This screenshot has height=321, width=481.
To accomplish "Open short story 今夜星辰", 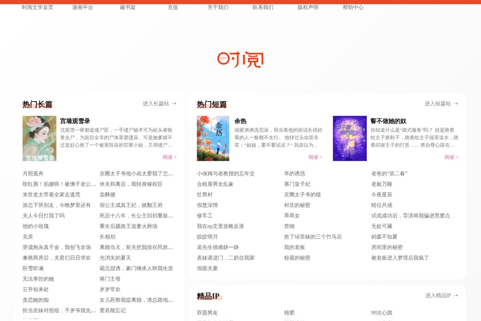I will [x=382, y=195].
